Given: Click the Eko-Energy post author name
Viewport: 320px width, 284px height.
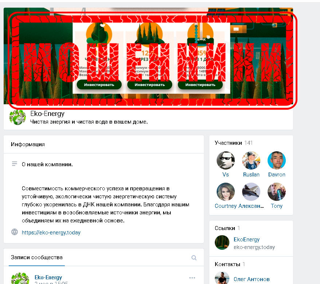Looking at the screenshot, I should tap(48, 277).
